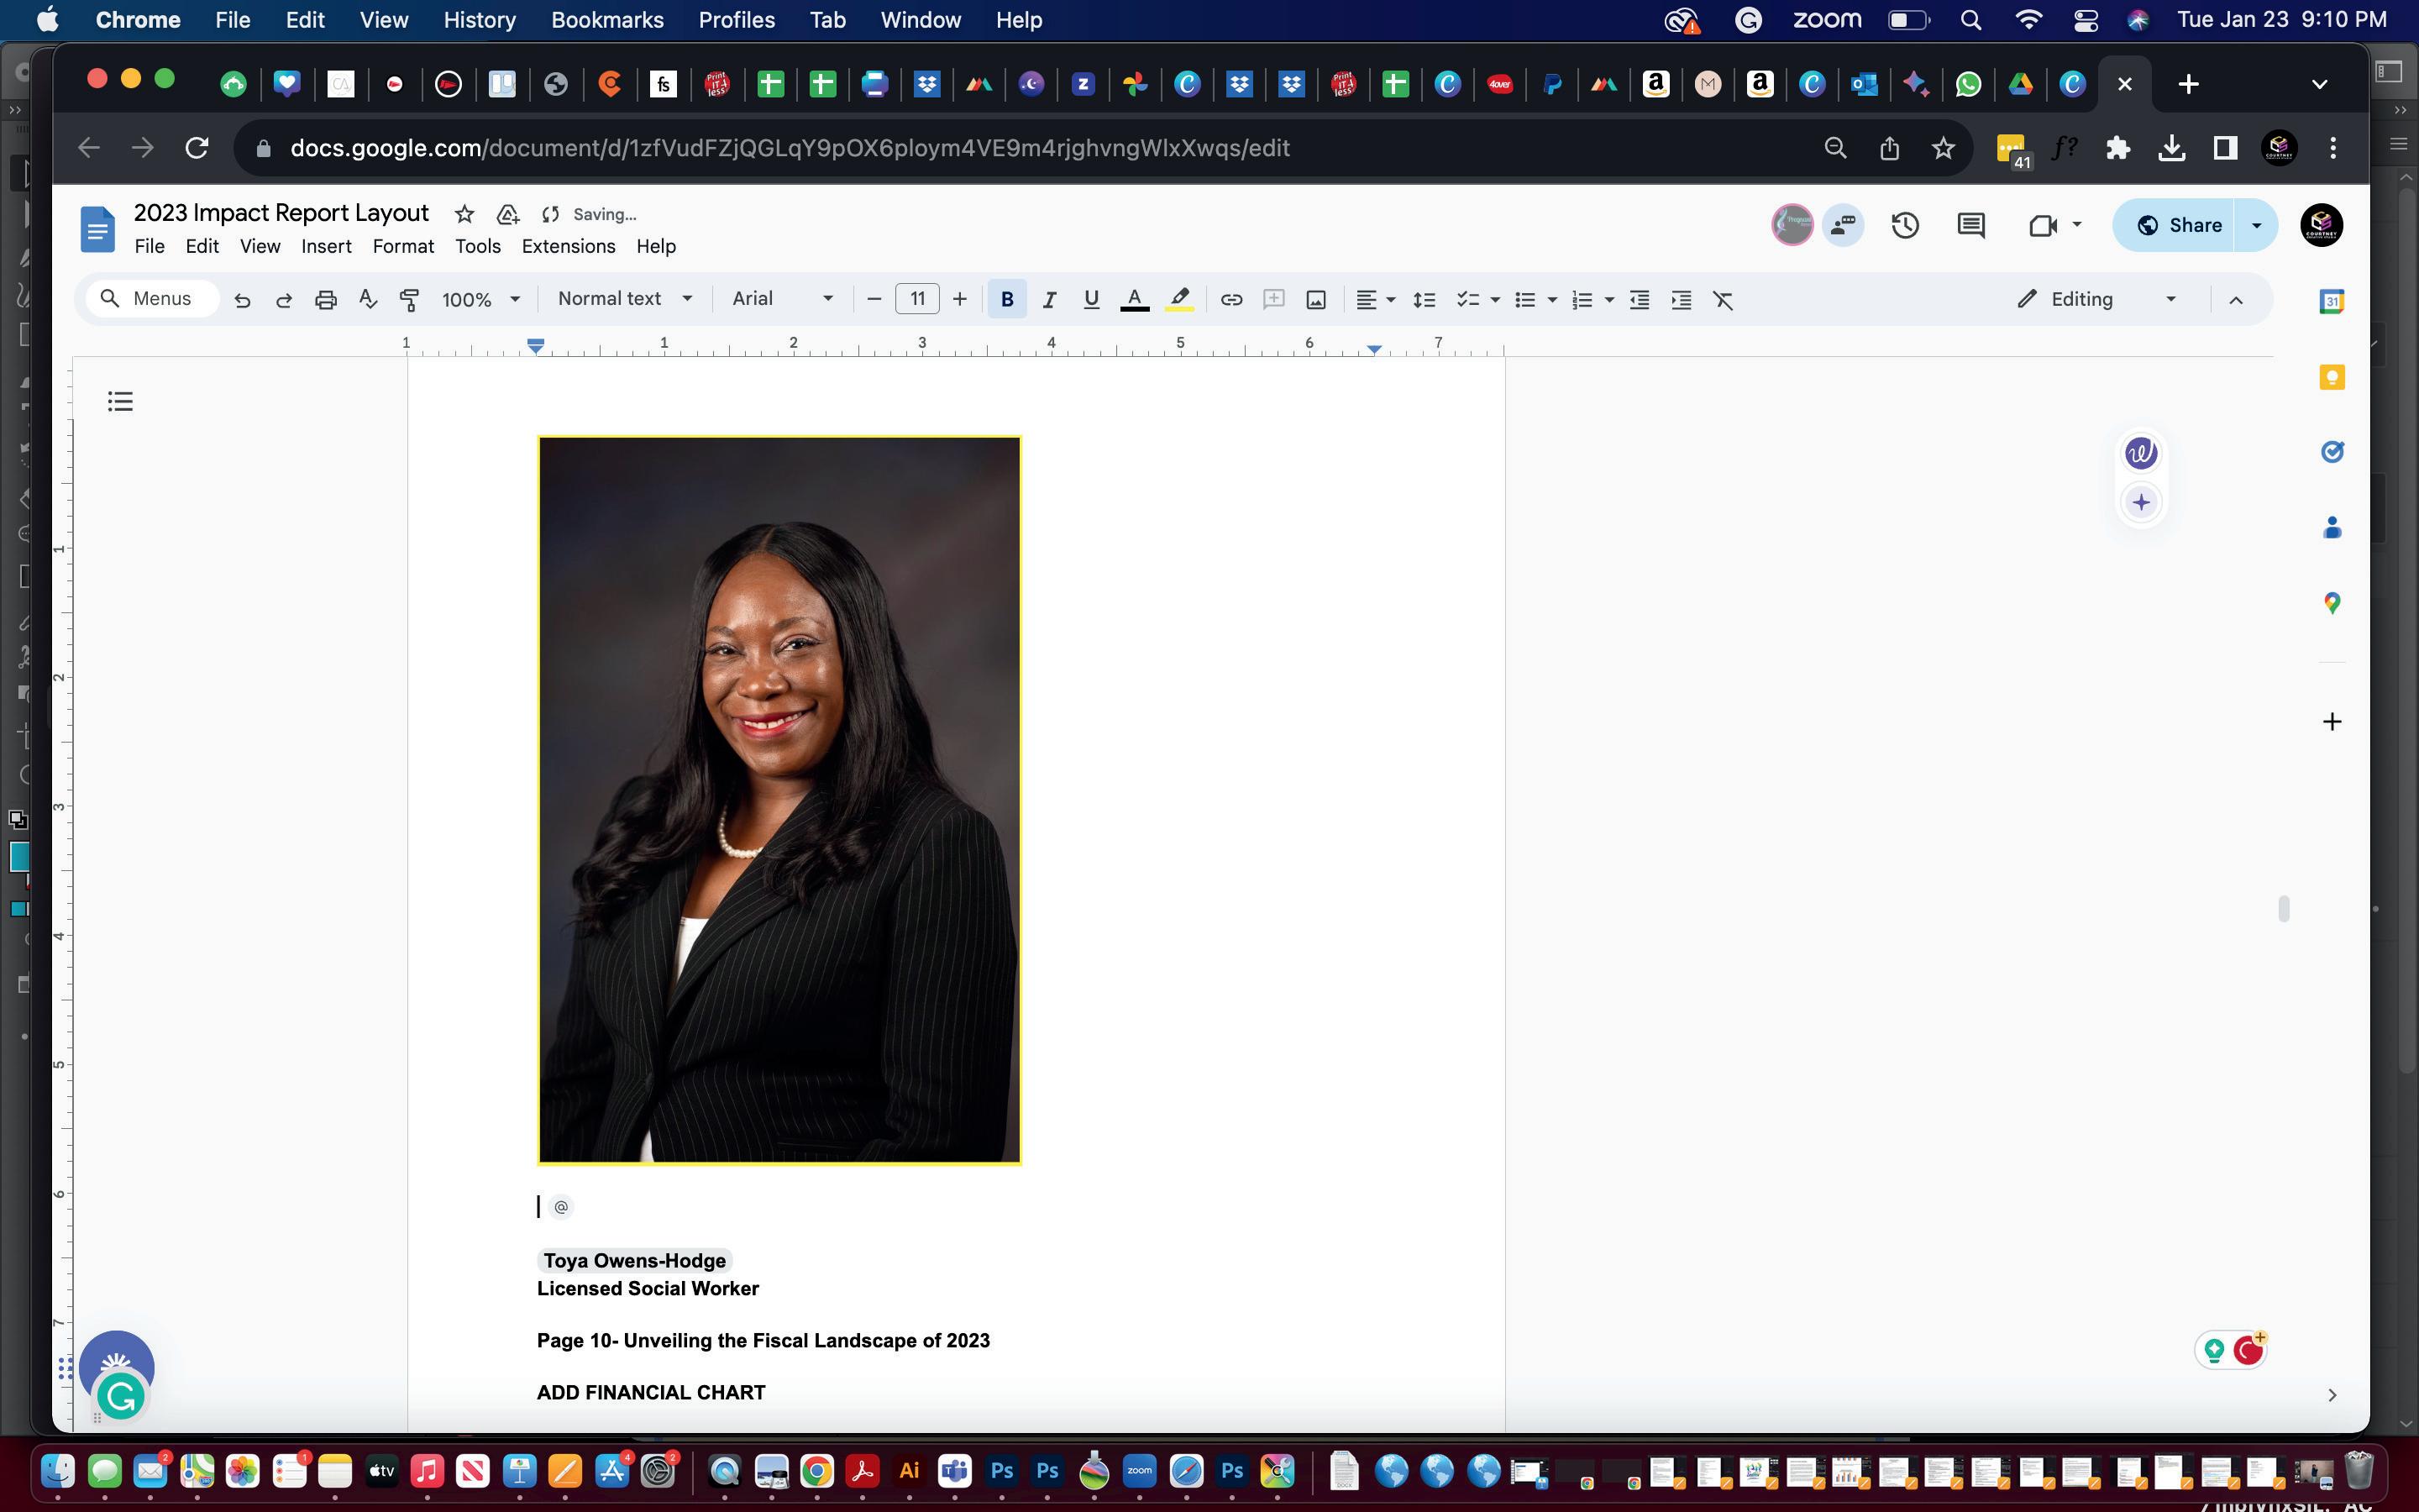Open the Normal text style dropdown
This screenshot has width=2419, height=1512.
click(625, 299)
